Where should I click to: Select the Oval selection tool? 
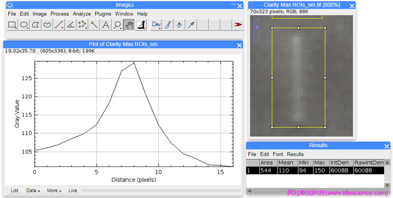tap(25, 25)
